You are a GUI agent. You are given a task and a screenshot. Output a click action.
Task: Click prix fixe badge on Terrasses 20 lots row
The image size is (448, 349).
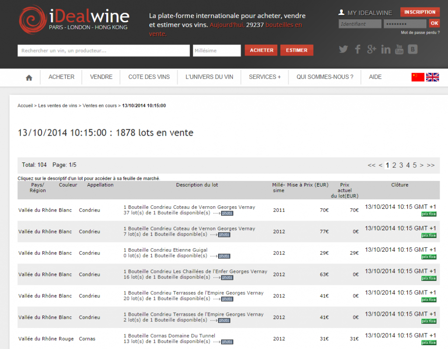click(x=429, y=300)
